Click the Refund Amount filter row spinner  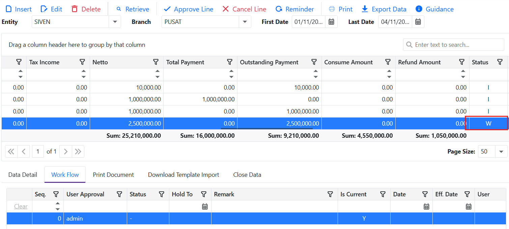pos(463,74)
